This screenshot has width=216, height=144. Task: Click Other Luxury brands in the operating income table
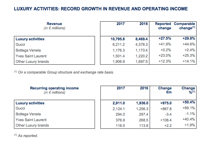click(32, 125)
